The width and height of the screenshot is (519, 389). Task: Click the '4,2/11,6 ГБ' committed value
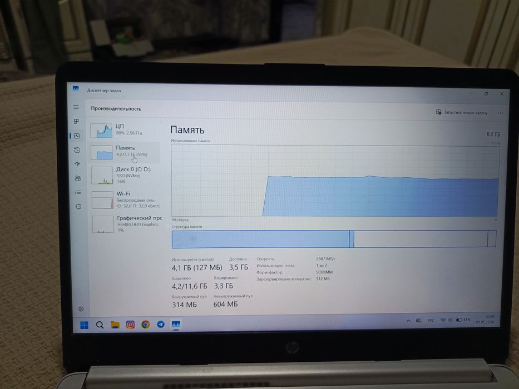[x=189, y=286]
